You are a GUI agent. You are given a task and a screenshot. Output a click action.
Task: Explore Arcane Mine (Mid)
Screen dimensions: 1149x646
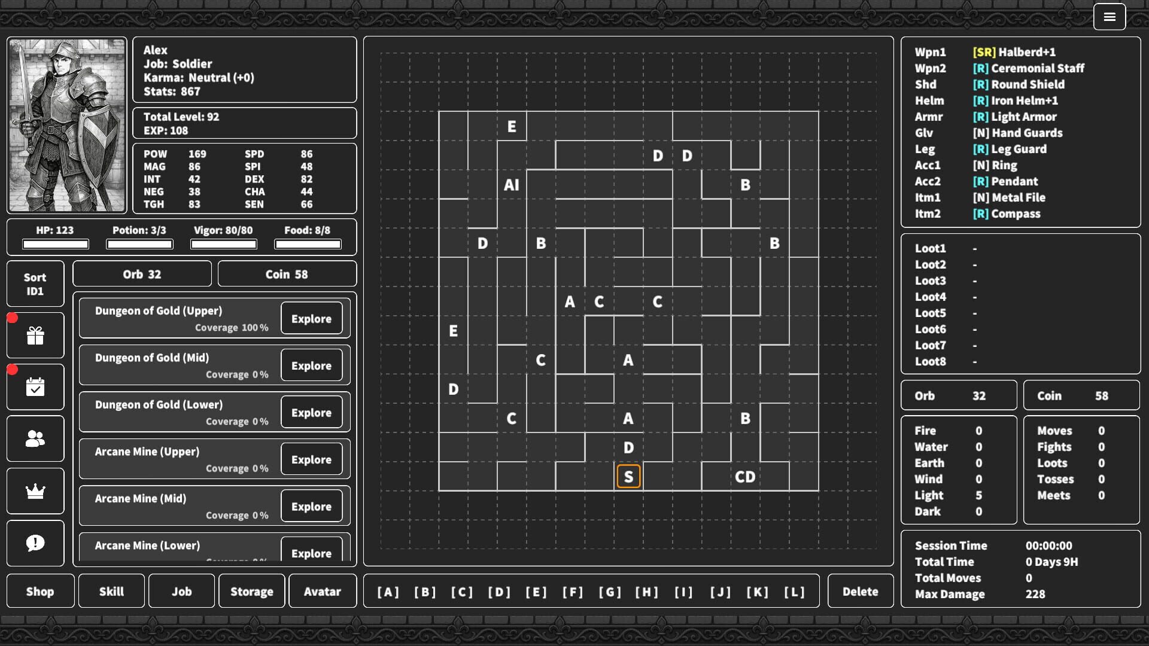pyautogui.click(x=311, y=507)
